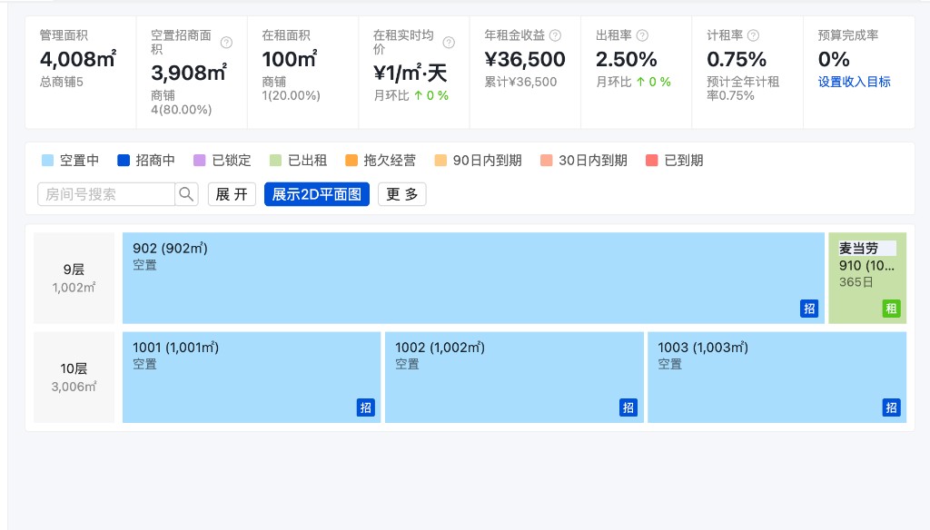Select 已出租 legend color swatch
This screenshot has width=930, height=530.
click(x=275, y=160)
